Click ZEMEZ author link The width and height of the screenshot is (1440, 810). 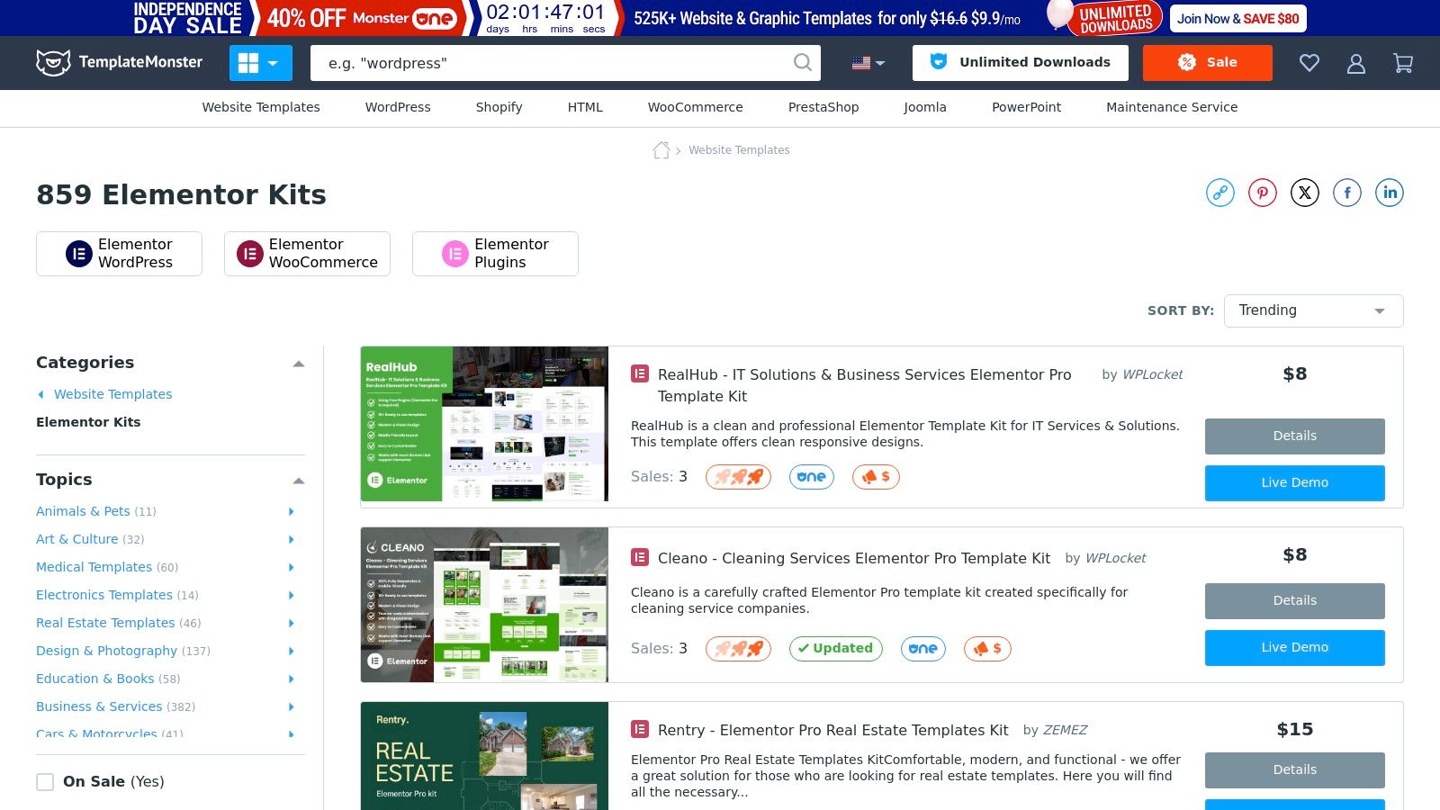(1066, 730)
